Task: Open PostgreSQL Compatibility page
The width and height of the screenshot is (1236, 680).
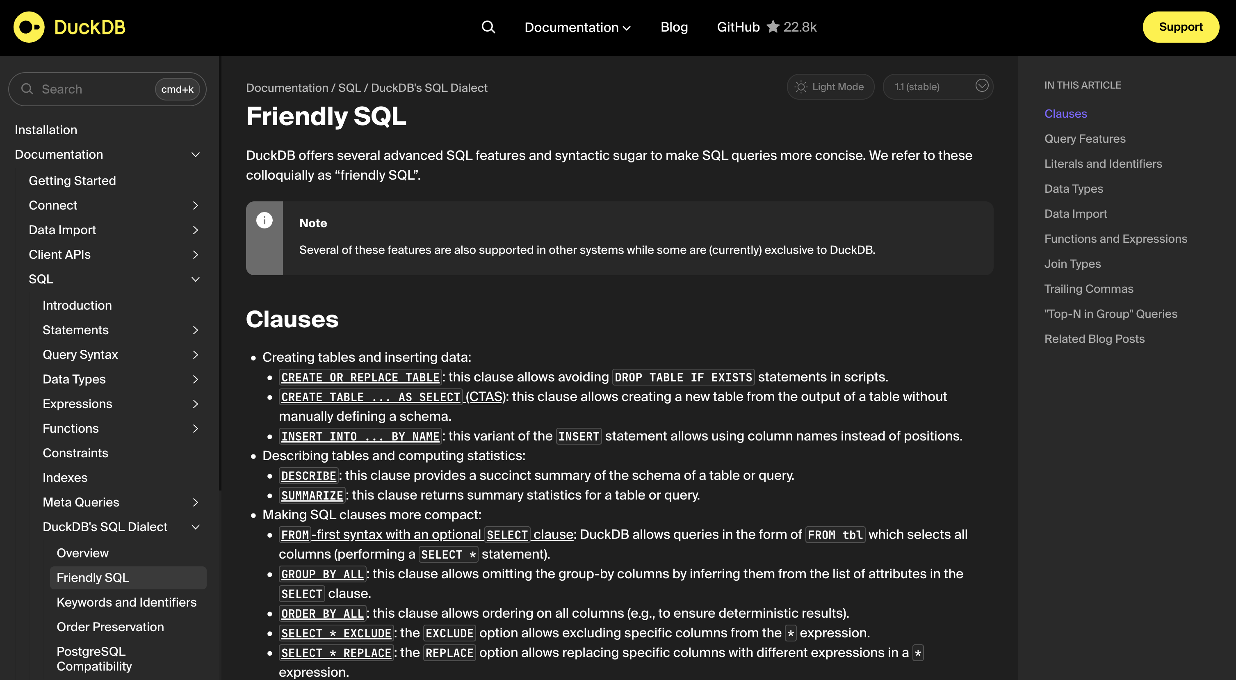Action: [94, 658]
